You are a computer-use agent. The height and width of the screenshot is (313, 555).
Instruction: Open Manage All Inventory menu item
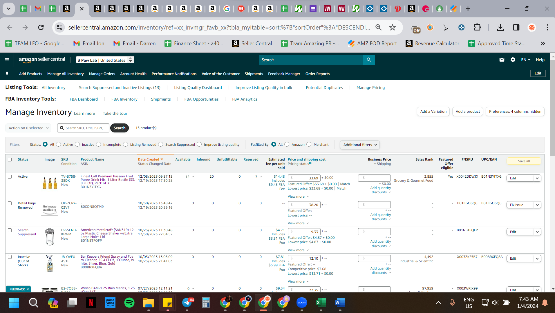pos(66,74)
